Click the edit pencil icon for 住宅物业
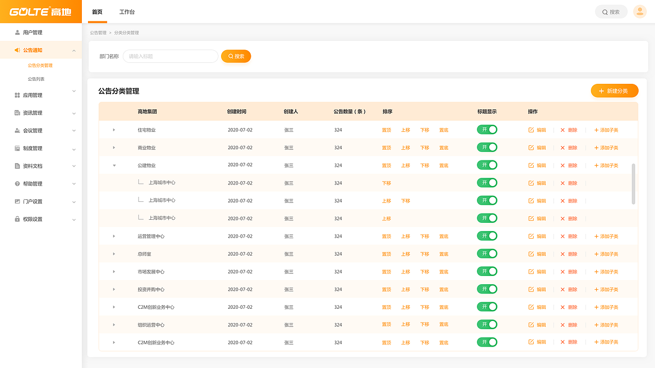Screen dimensions: 655x368 [x=531, y=130]
